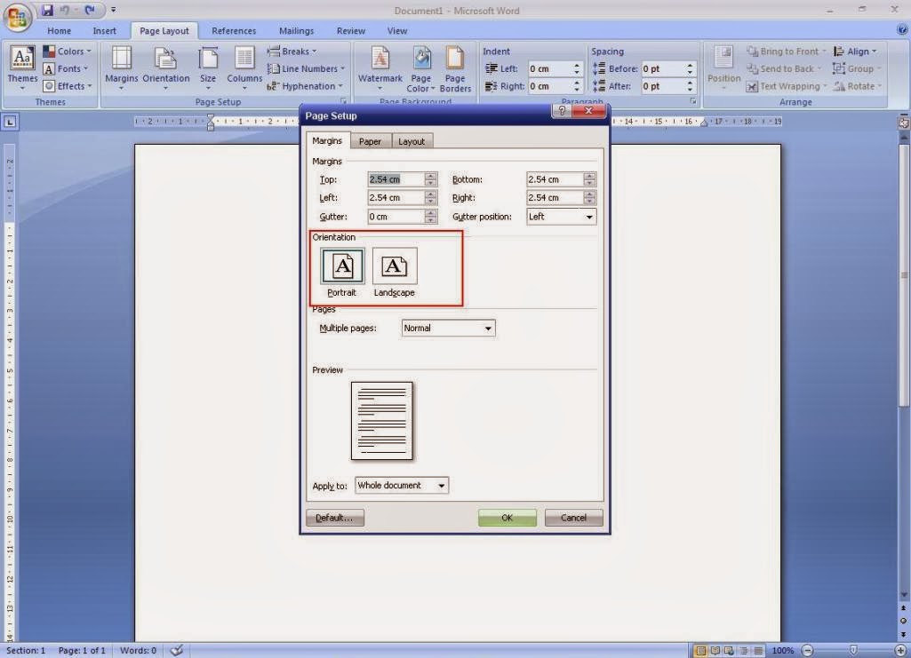Click Bottom margin spinner arrows
This screenshot has width=911, height=658.
590,179
